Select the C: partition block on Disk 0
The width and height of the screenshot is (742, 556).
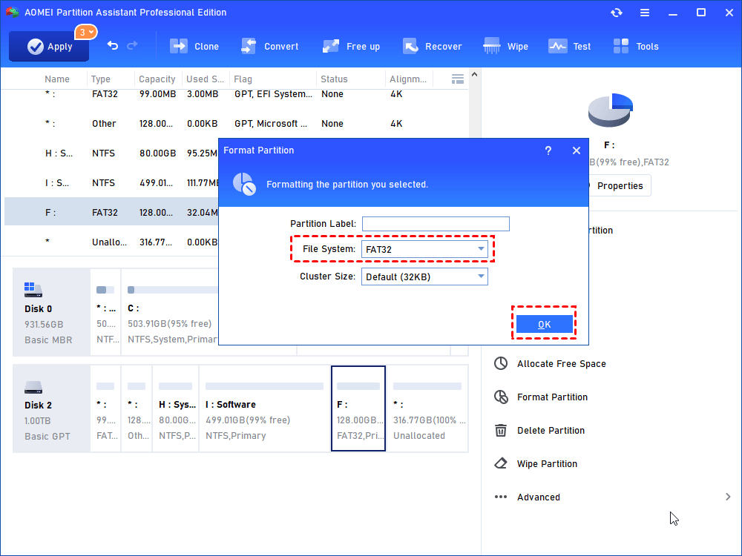[x=171, y=312]
